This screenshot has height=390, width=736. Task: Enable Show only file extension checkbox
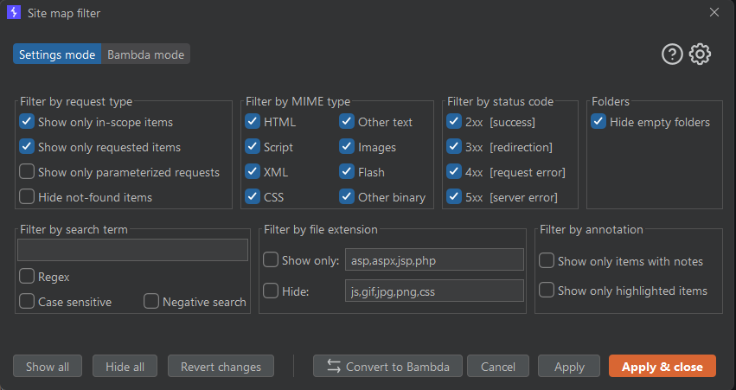click(271, 259)
